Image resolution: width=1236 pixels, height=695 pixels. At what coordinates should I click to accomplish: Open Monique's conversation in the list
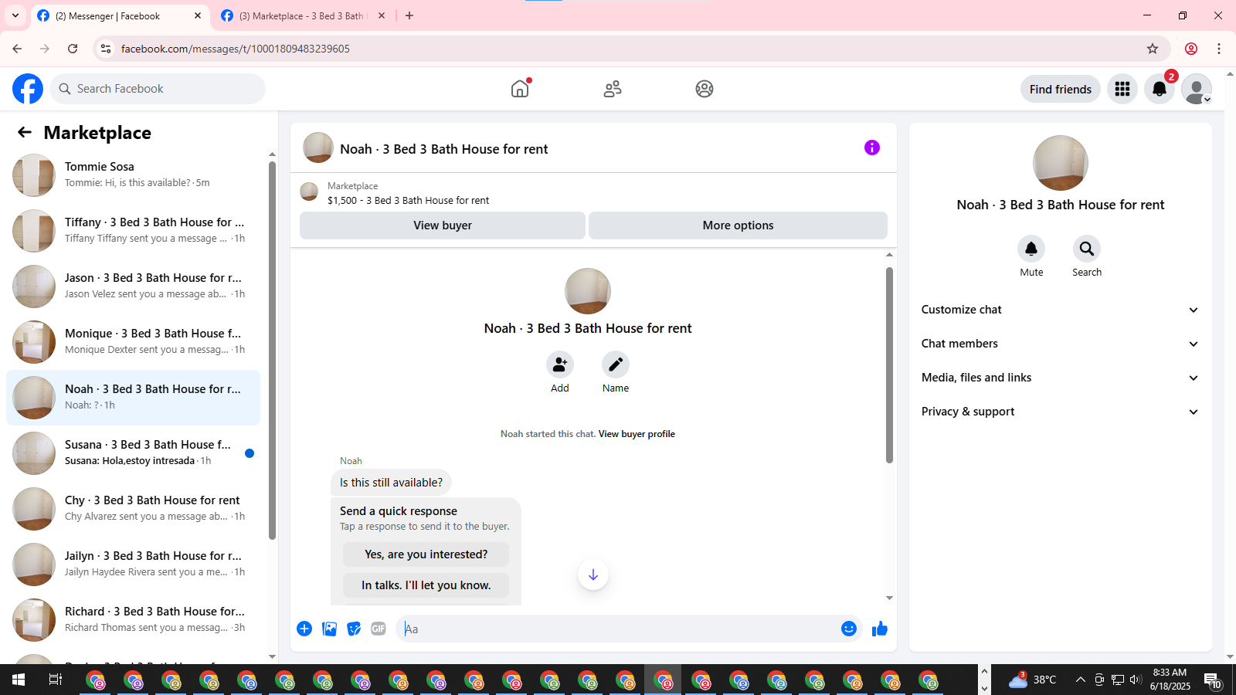pos(133,342)
